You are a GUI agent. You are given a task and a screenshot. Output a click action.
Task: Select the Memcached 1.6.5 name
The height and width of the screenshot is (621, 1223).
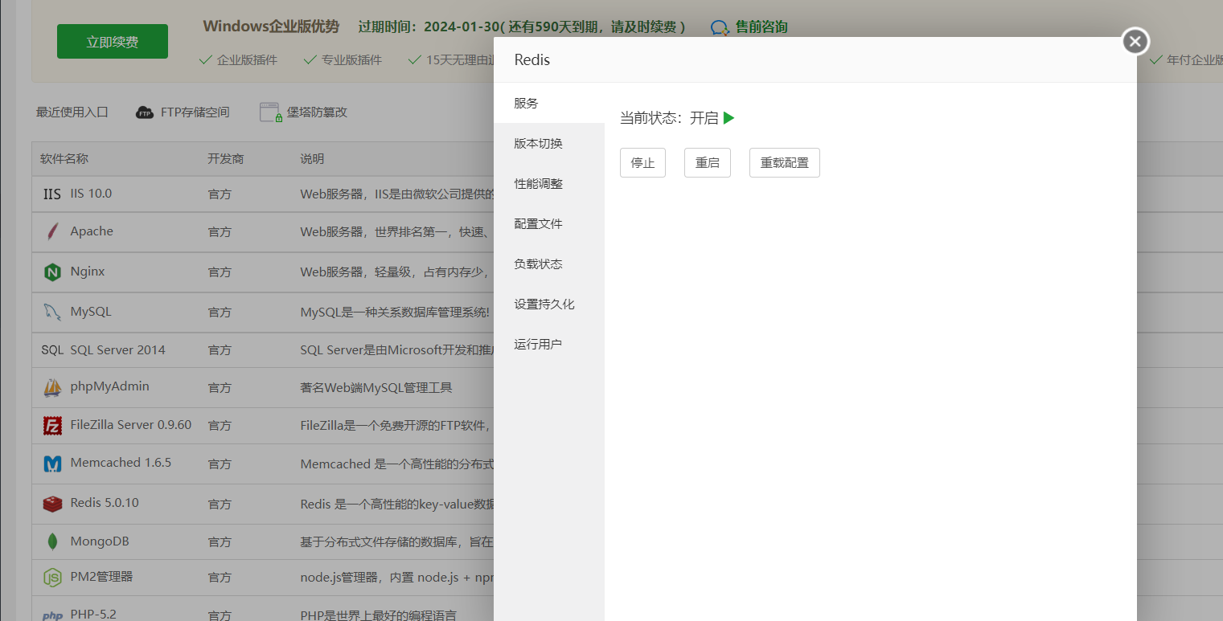[x=121, y=463]
